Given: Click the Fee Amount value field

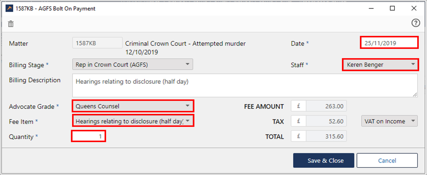Looking at the screenshot, I should click(326, 106).
